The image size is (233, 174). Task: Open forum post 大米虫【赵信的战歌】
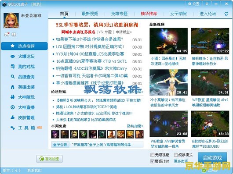pos(86,120)
